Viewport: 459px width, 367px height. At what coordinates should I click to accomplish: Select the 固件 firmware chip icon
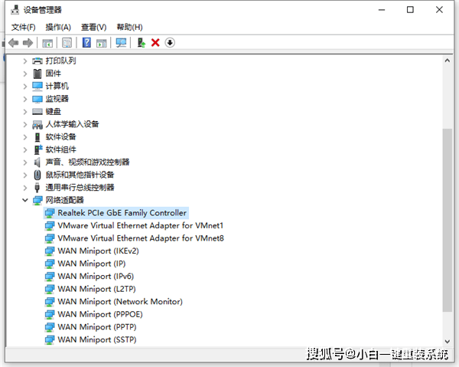pyautogui.click(x=37, y=74)
